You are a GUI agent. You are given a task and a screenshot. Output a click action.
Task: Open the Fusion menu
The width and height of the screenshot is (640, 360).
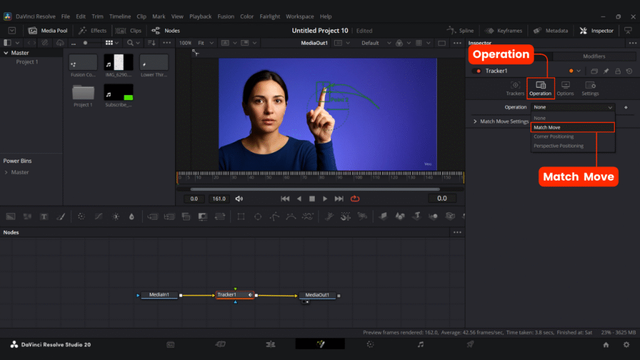(225, 16)
